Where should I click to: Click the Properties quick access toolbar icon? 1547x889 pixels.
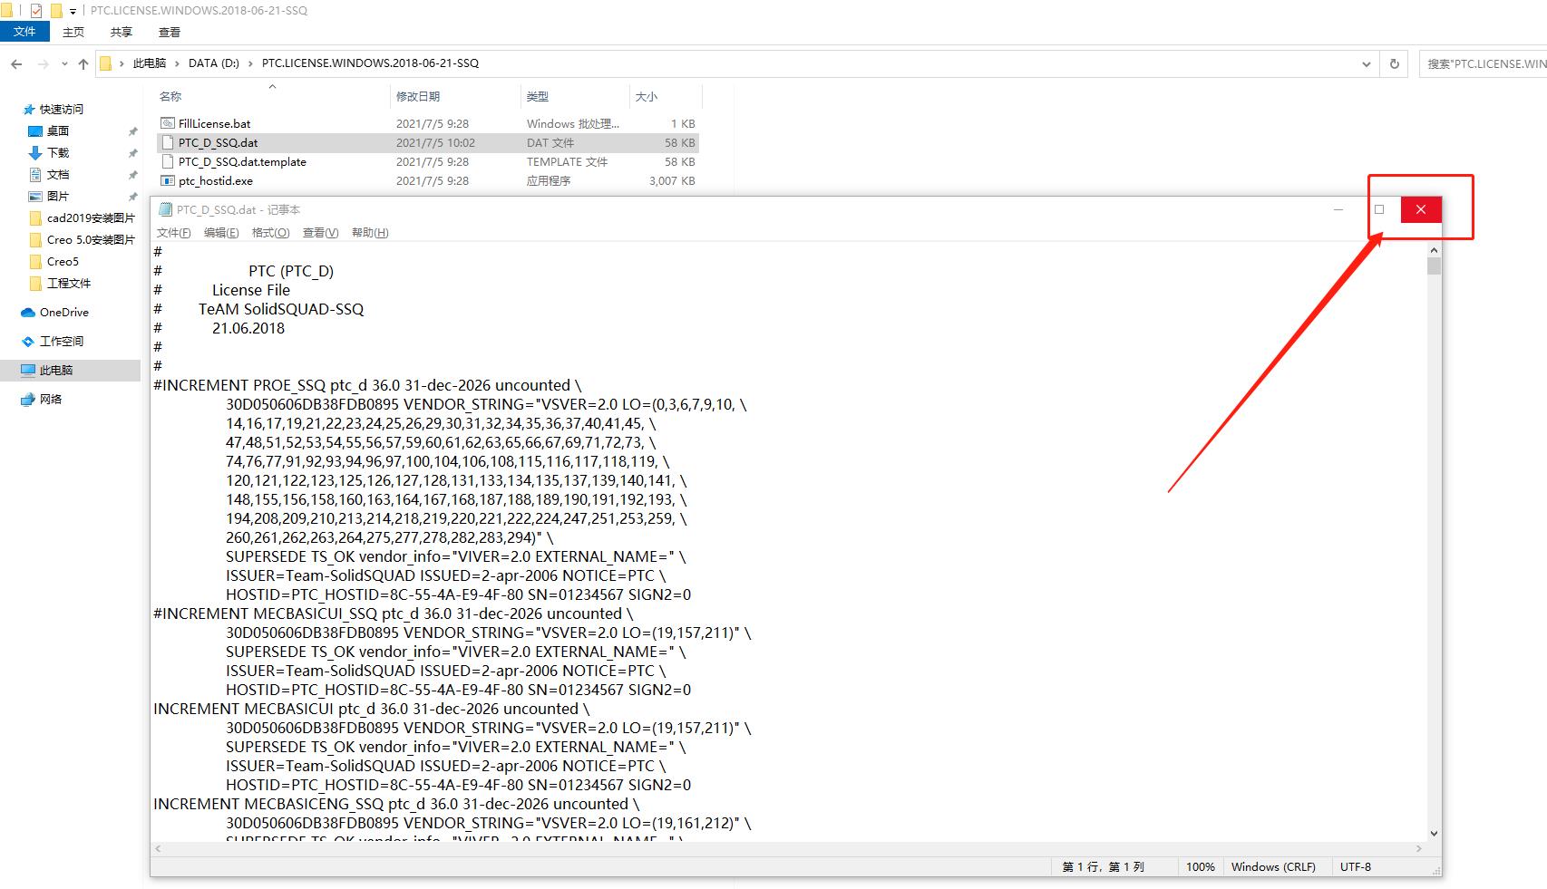pos(36,11)
